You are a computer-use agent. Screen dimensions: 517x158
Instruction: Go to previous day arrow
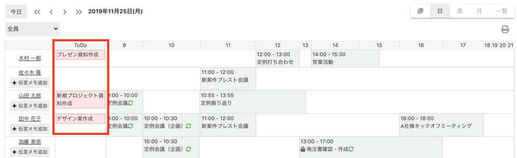(x=51, y=12)
